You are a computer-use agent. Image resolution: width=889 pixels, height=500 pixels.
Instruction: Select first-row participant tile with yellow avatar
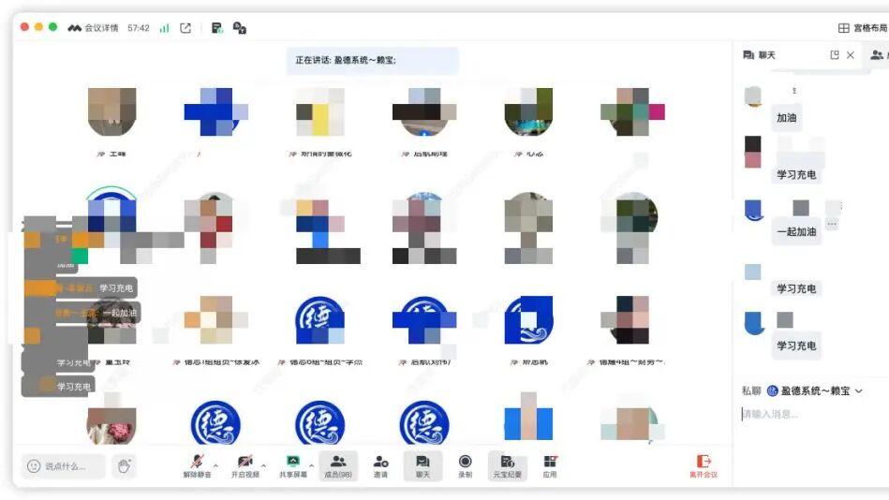coord(320,111)
